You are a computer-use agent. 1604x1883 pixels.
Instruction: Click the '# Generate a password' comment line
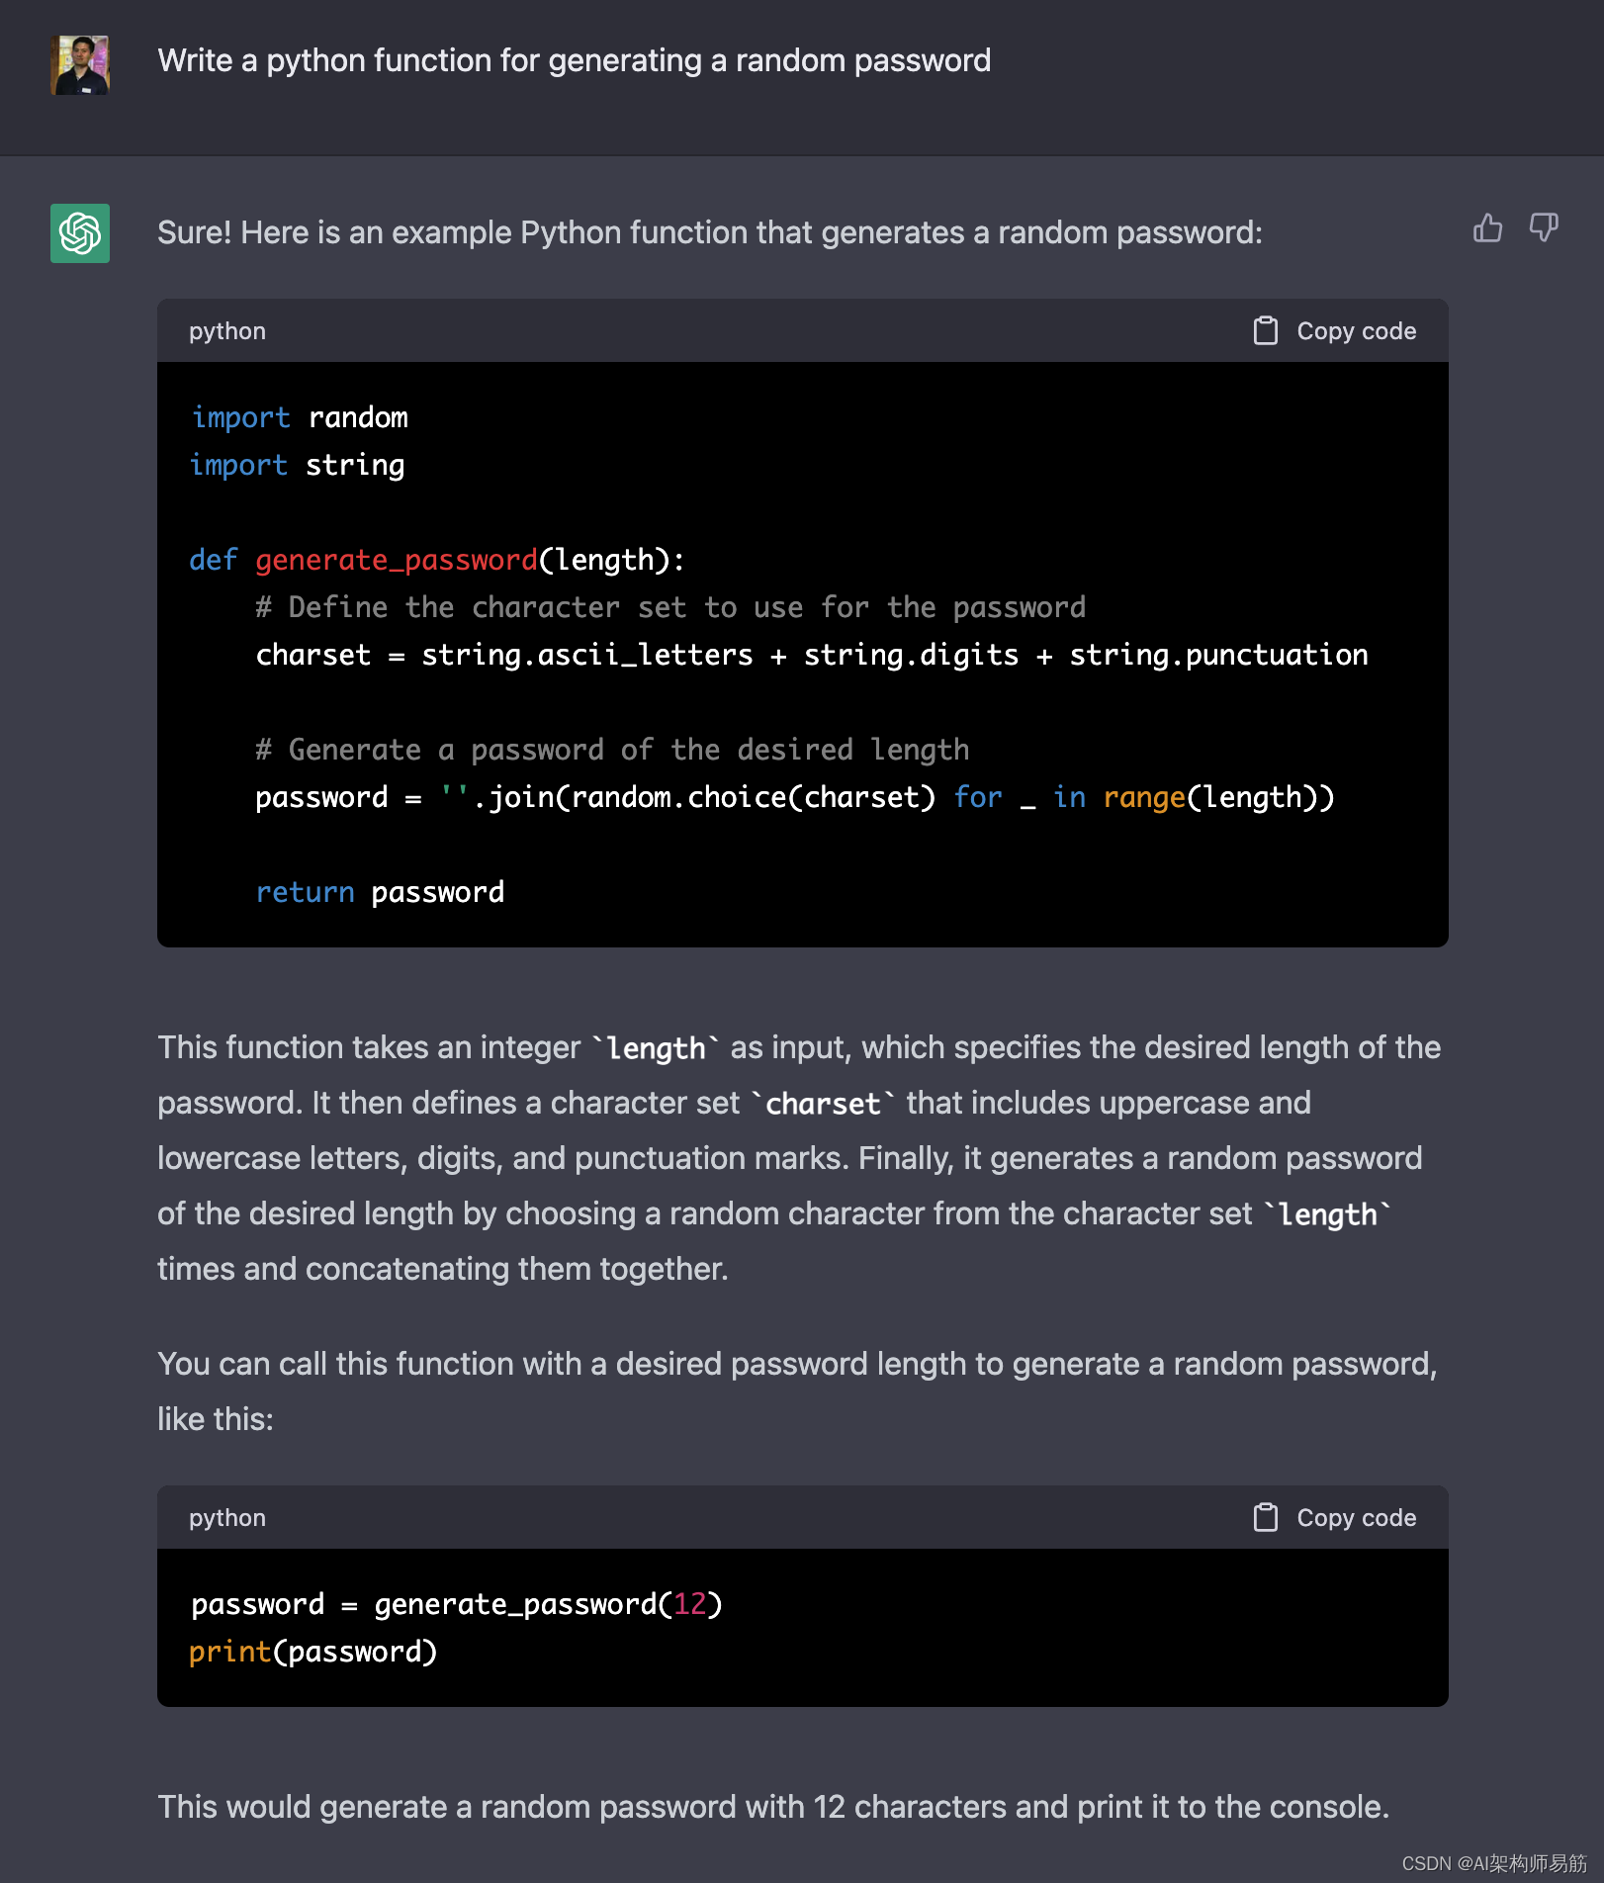[612, 750]
